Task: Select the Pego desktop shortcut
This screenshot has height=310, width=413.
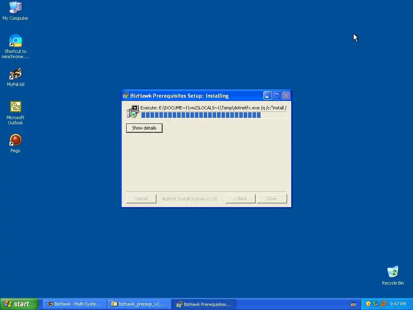Action: click(15, 143)
